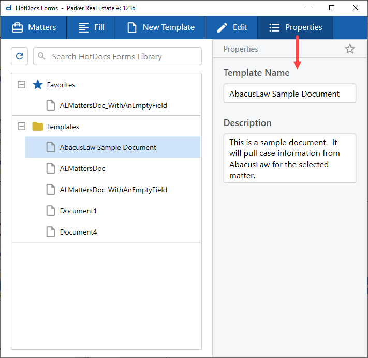Click the HotDocs app logo icon
This screenshot has height=358, width=368.
(x=9, y=8)
